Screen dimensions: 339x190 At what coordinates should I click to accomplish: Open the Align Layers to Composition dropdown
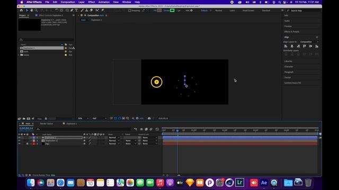(x=309, y=42)
